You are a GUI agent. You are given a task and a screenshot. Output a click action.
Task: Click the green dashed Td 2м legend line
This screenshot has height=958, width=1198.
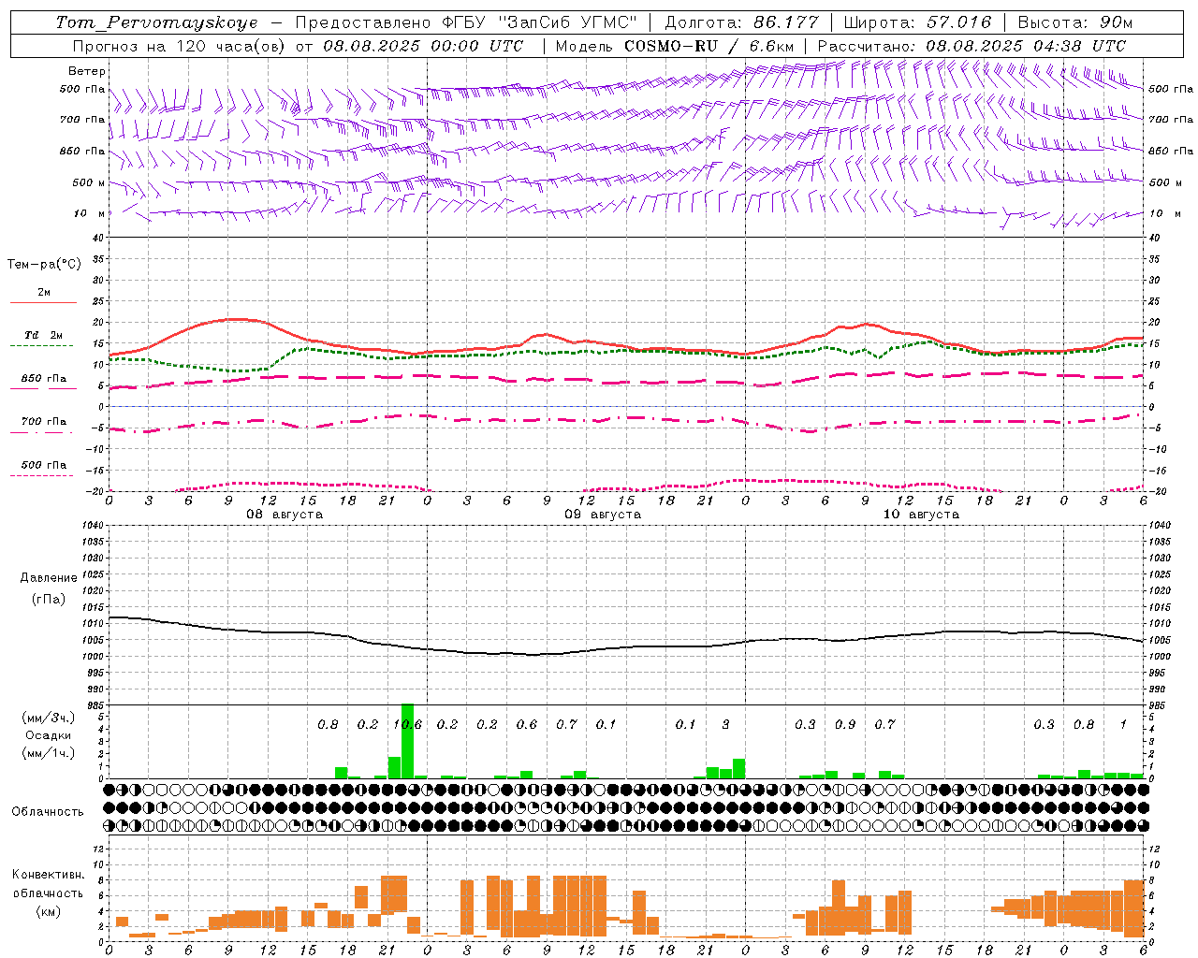click(41, 345)
